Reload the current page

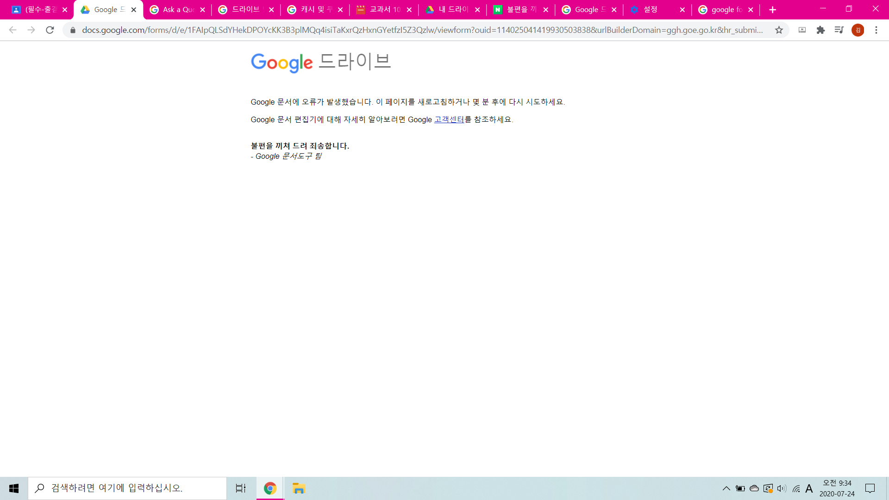coord(50,30)
